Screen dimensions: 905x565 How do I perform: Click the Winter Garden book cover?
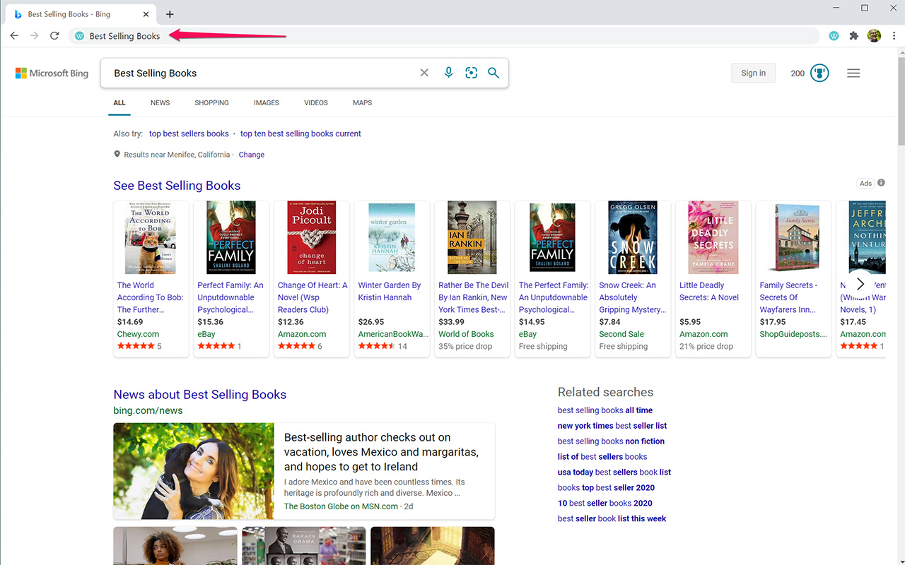click(392, 238)
